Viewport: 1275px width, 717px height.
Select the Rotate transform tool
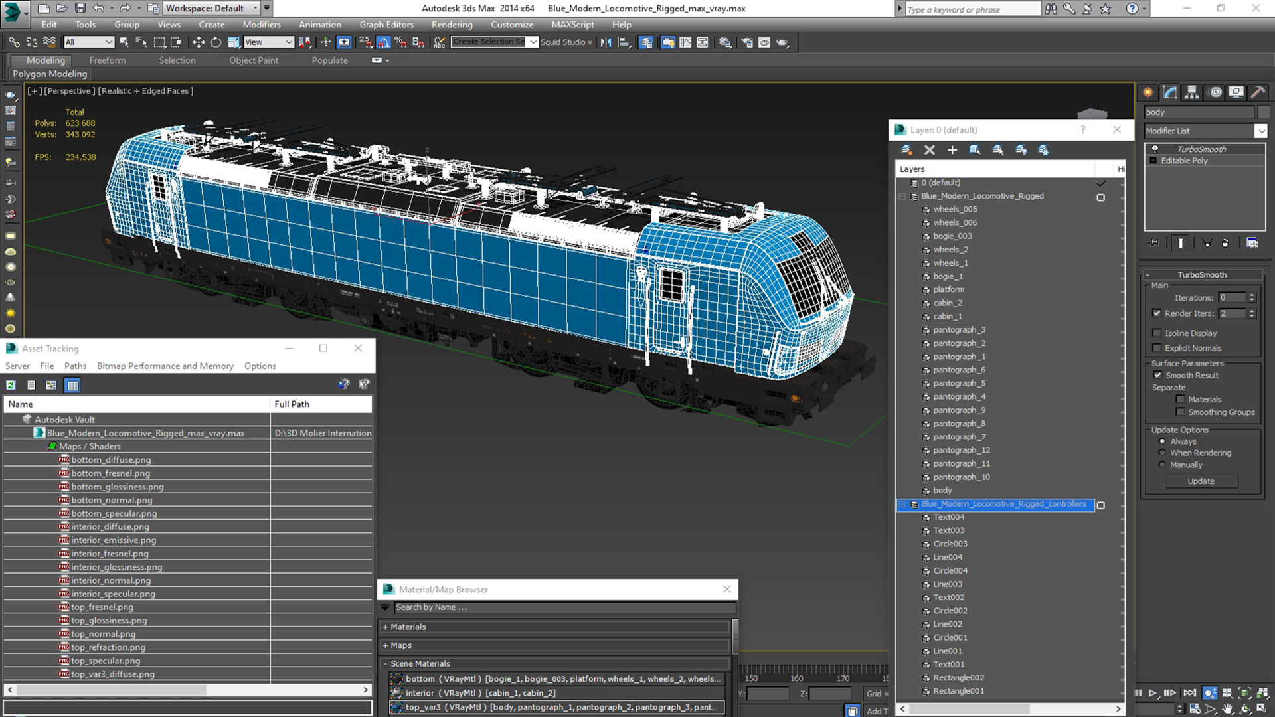[216, 42]
